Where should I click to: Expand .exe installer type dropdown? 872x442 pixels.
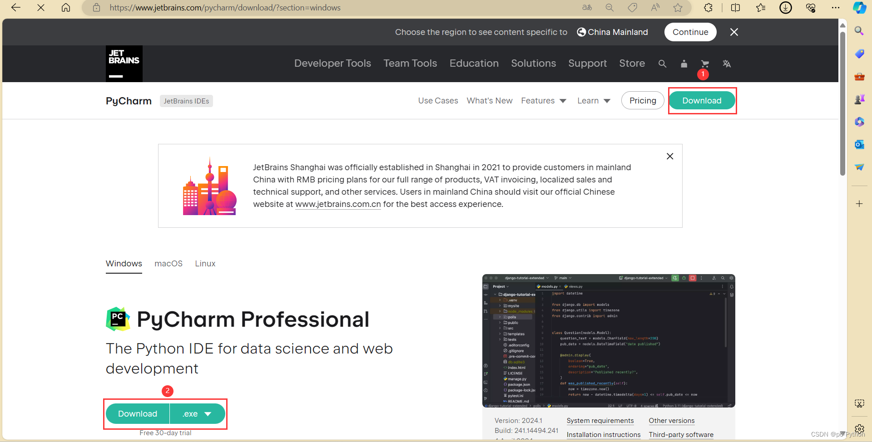[x=197, y=414]
